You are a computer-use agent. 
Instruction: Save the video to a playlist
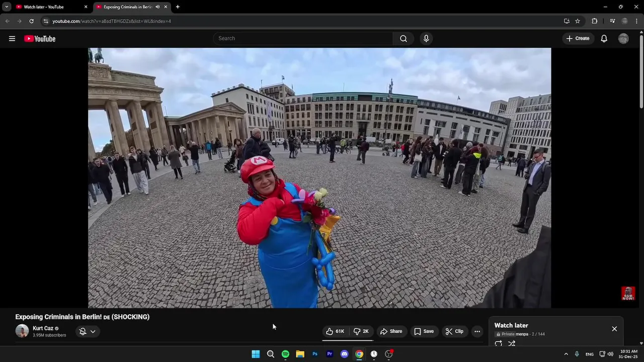[x=424, y=331]
